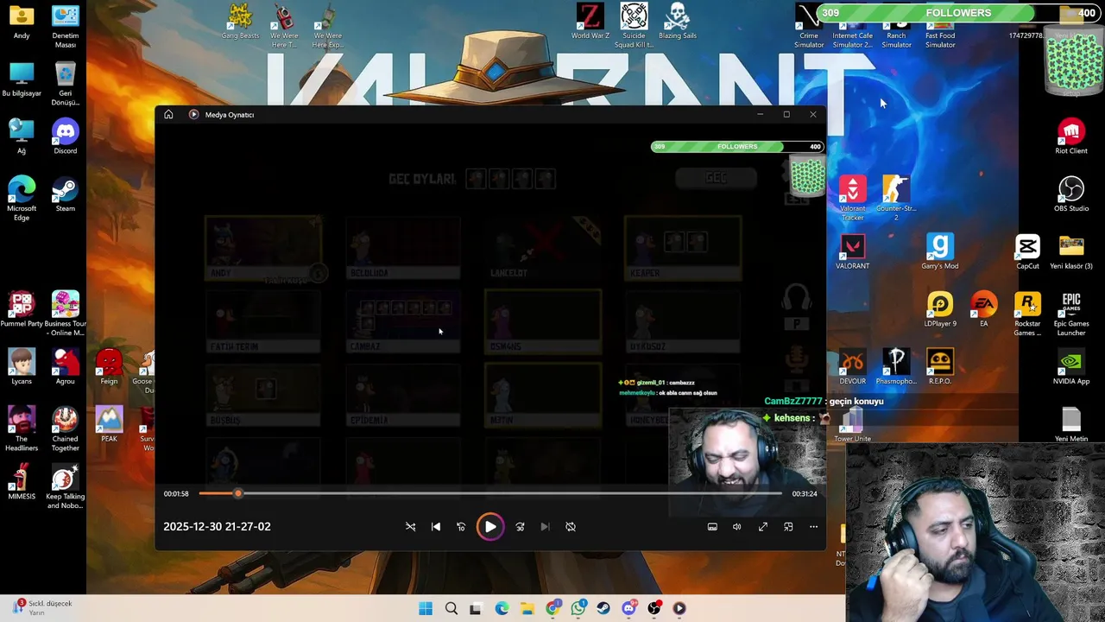Open the Windows Start menu
The image size is (1105, 622).
pyautogui.click(x=426, y=609)
